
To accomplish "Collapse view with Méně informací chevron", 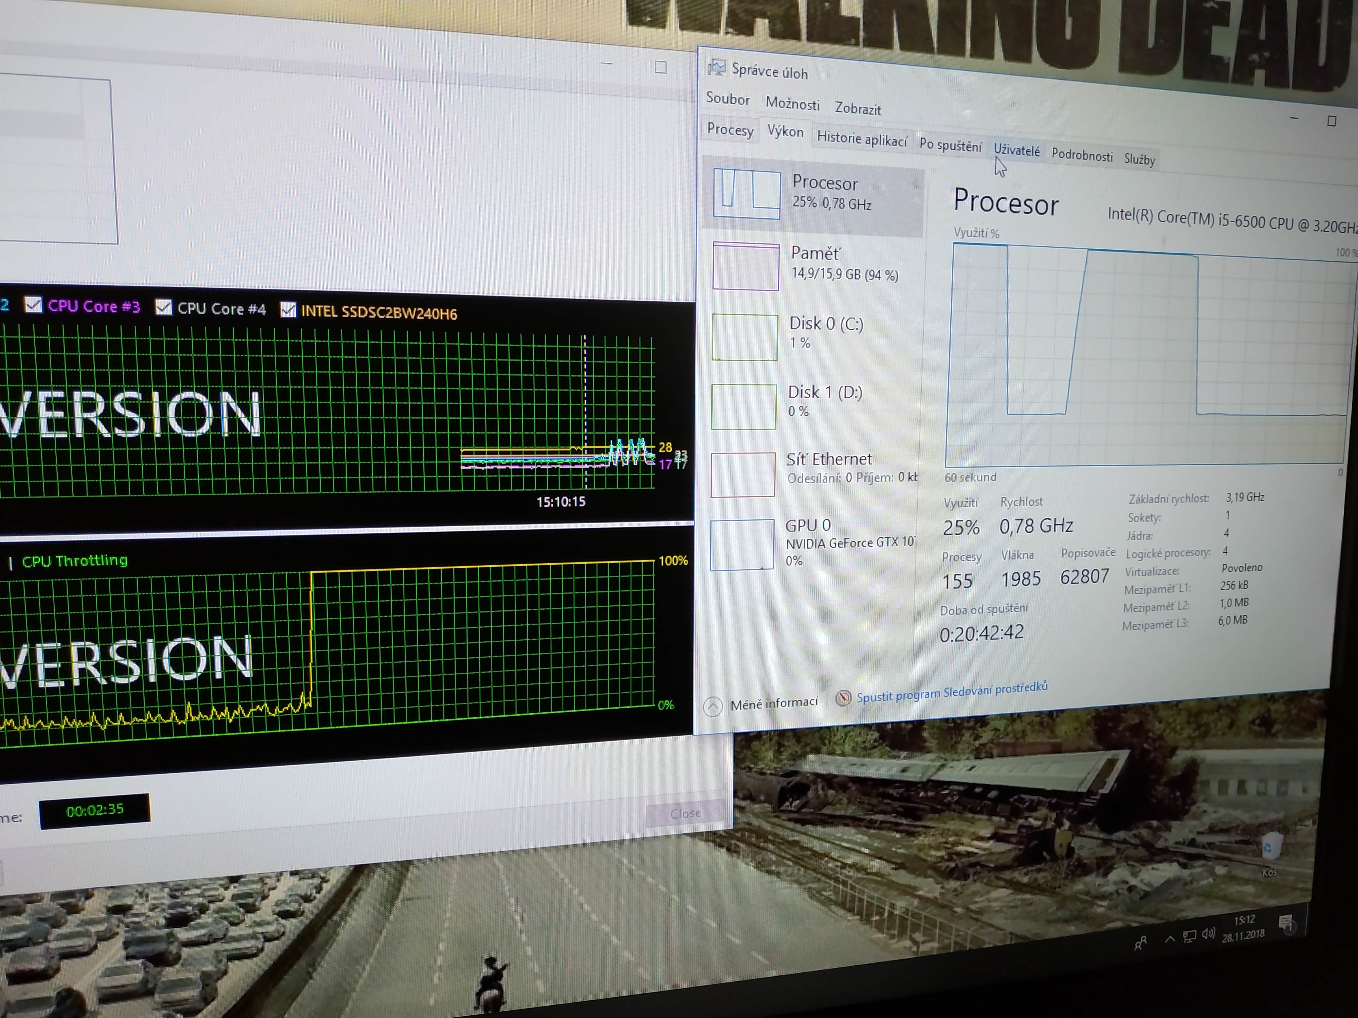I will (x=712, y=707).
